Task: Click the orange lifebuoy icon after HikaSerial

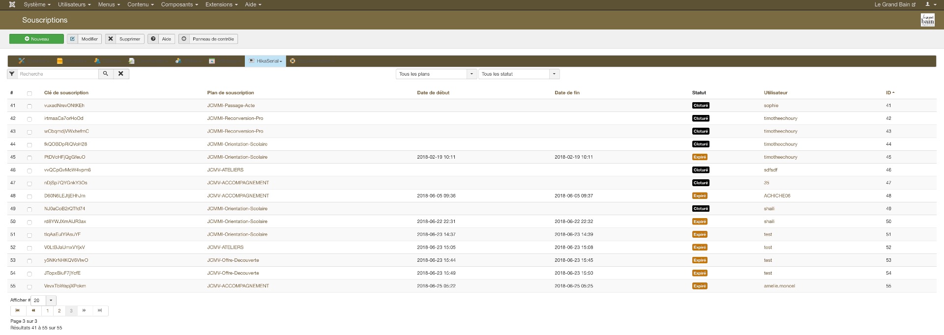Action: tap(293, 61)
